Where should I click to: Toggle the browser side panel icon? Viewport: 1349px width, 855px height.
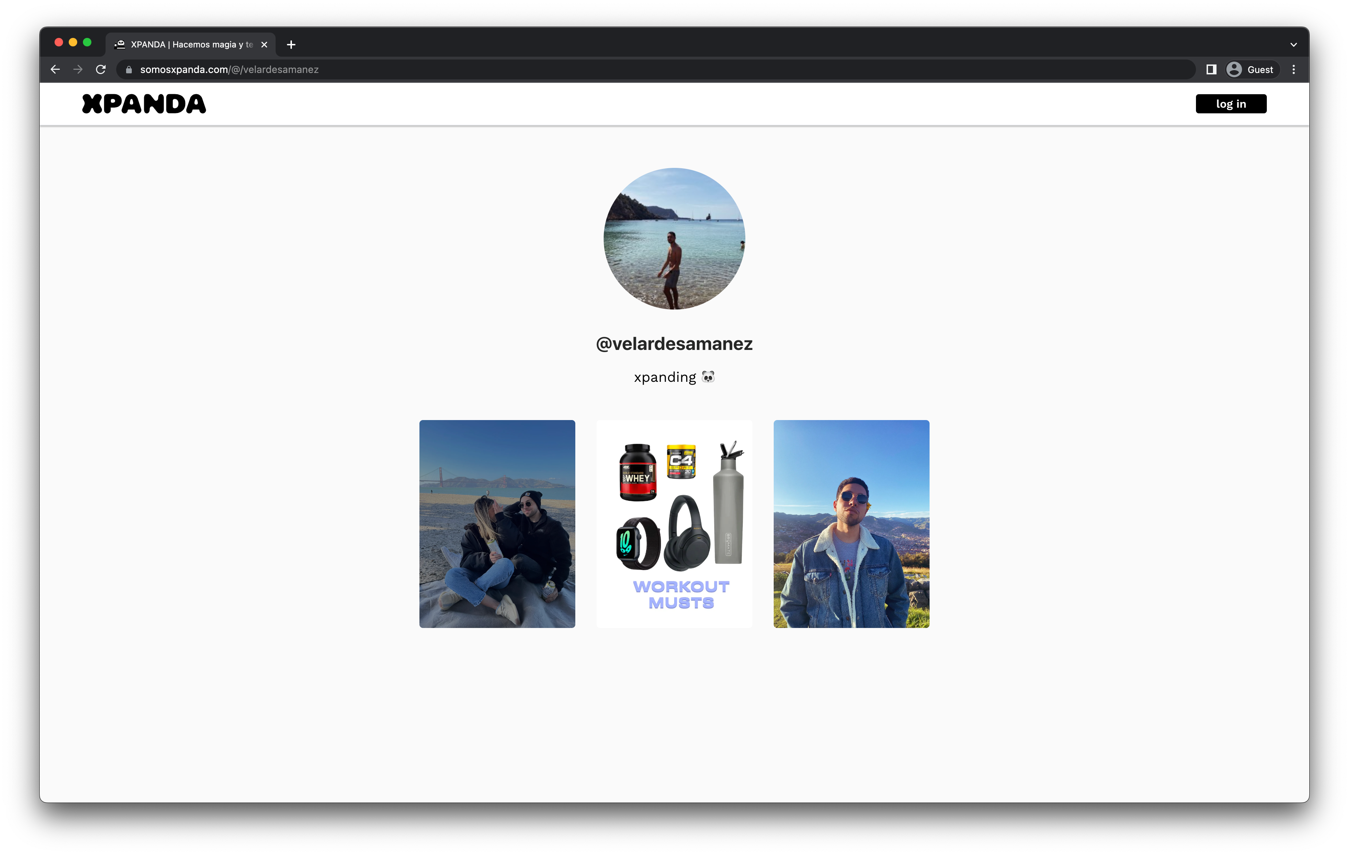click(1211, 69)
